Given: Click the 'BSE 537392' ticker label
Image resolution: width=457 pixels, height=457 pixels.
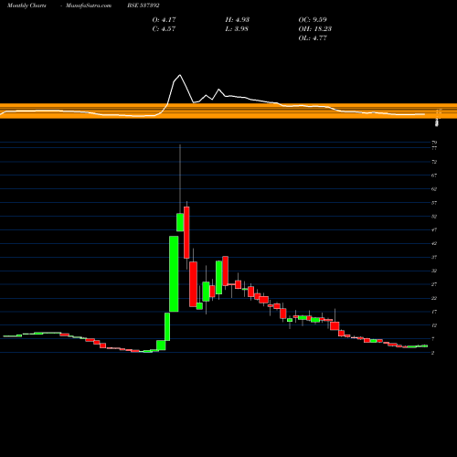Looking at the screenshot, I should [143, 5].
